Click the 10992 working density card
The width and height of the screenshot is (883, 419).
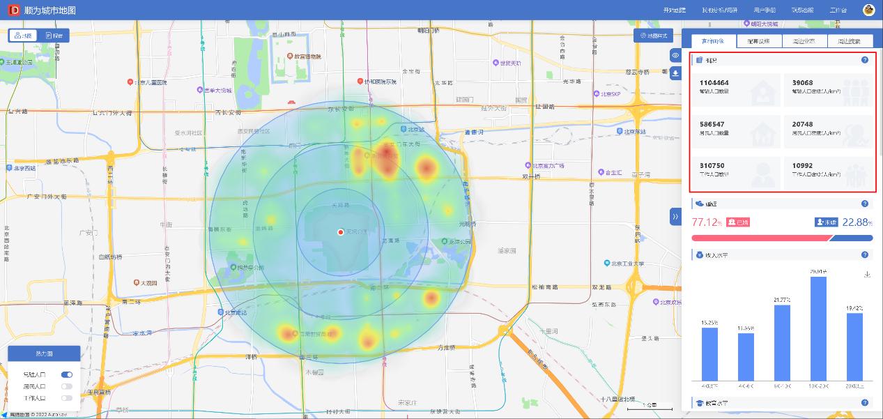pos(829,173)
